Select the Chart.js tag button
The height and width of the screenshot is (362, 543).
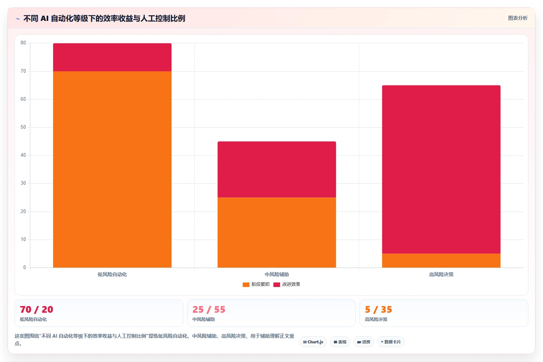[313, 342]
